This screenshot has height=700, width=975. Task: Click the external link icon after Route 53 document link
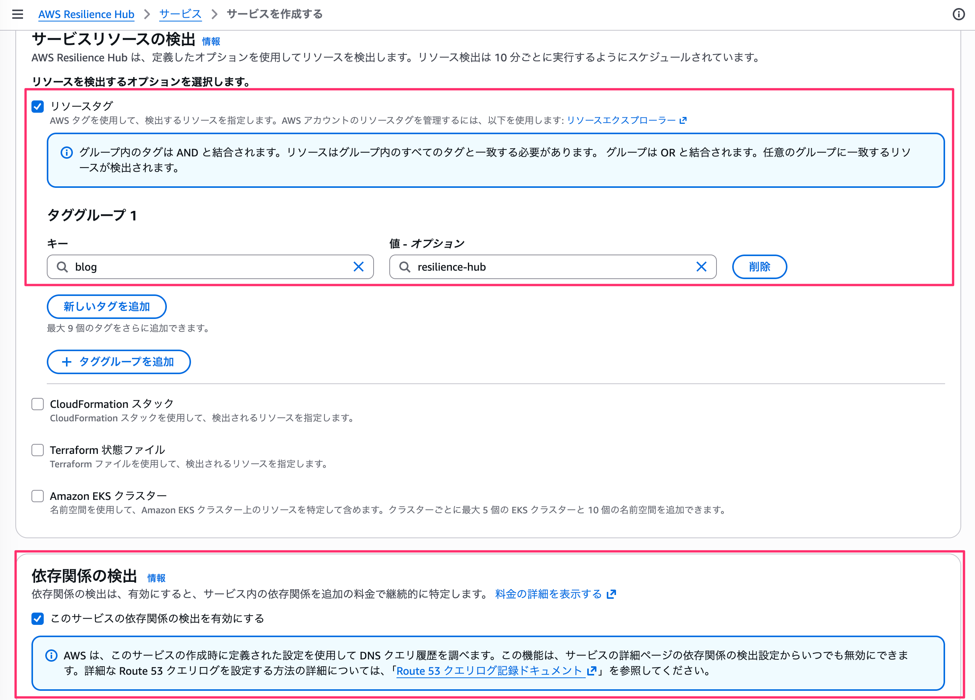[592, 671]
